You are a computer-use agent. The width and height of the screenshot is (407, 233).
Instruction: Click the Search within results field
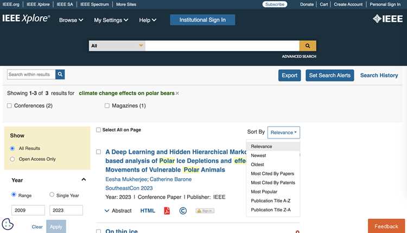pyautogui.click(x=31, y=74)
